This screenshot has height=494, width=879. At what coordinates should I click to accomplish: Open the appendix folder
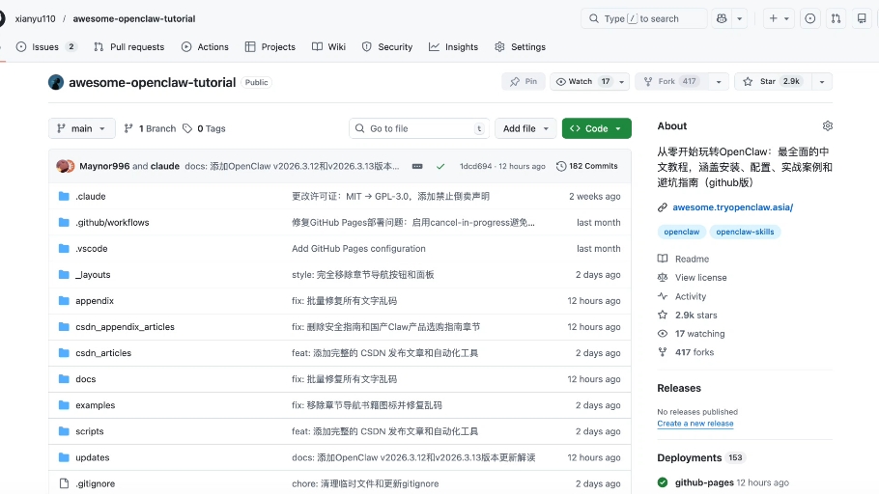pyautogui.click(x=95, y=301)
